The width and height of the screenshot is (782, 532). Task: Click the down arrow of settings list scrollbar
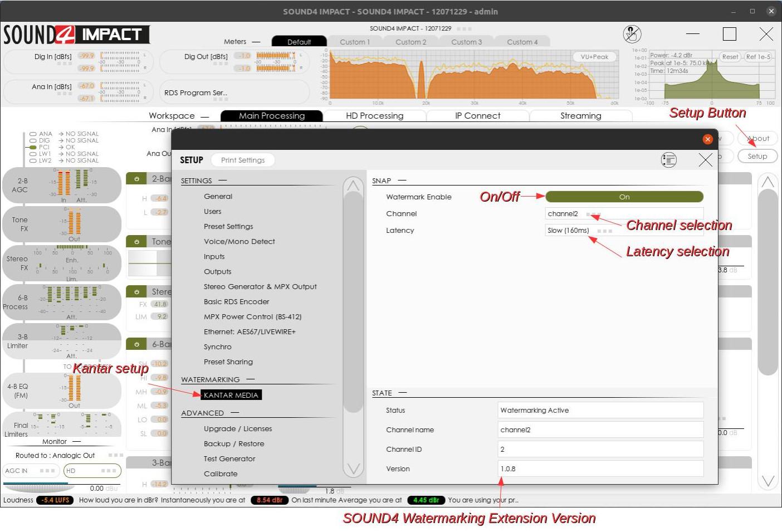[x=353, y=468]
